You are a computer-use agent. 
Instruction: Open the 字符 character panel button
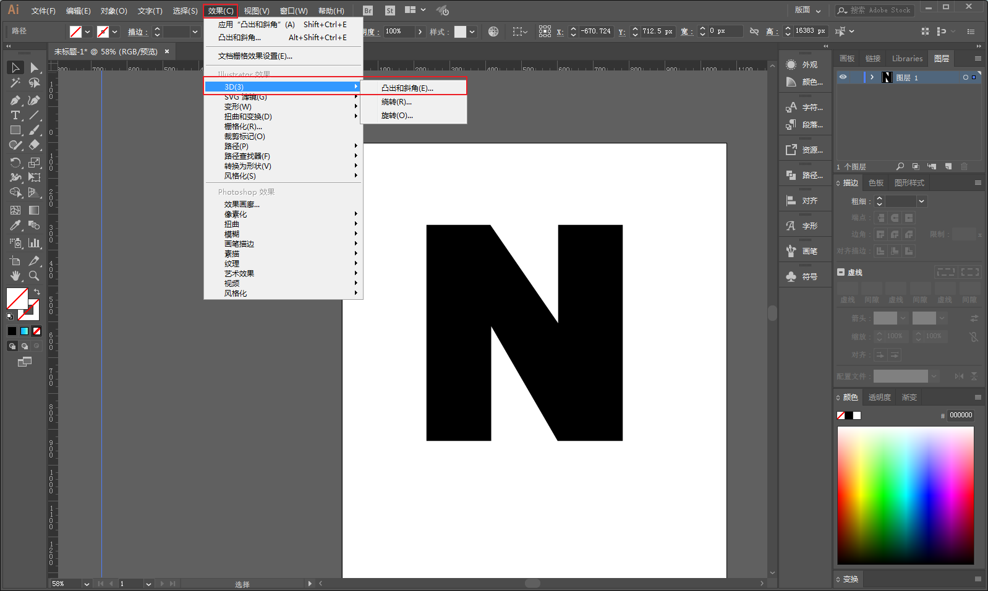tap(804, 108)
